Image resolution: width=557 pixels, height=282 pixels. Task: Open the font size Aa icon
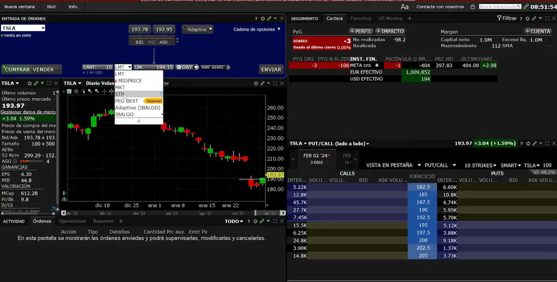(x=405, y=7)
